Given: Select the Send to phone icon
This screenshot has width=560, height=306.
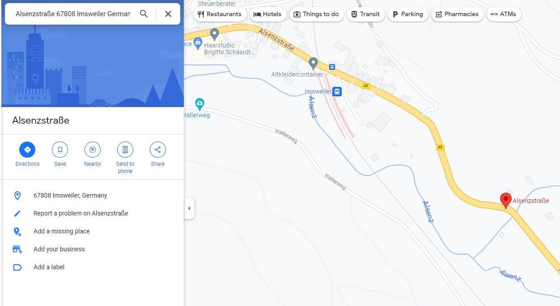Looking at the screenshot, I should 125,150.
